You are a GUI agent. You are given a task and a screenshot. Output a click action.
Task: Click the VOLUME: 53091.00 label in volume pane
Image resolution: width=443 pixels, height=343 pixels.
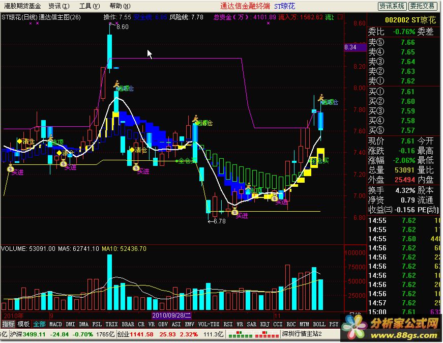(28, 249)
